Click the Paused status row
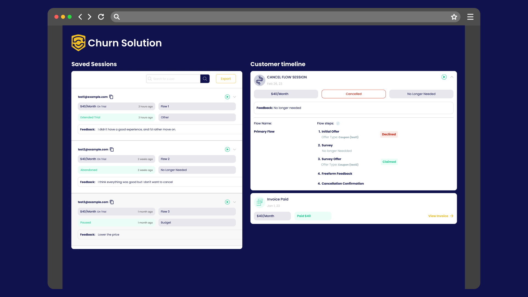This screenshot has height=297, width=528. pos(116,222)
